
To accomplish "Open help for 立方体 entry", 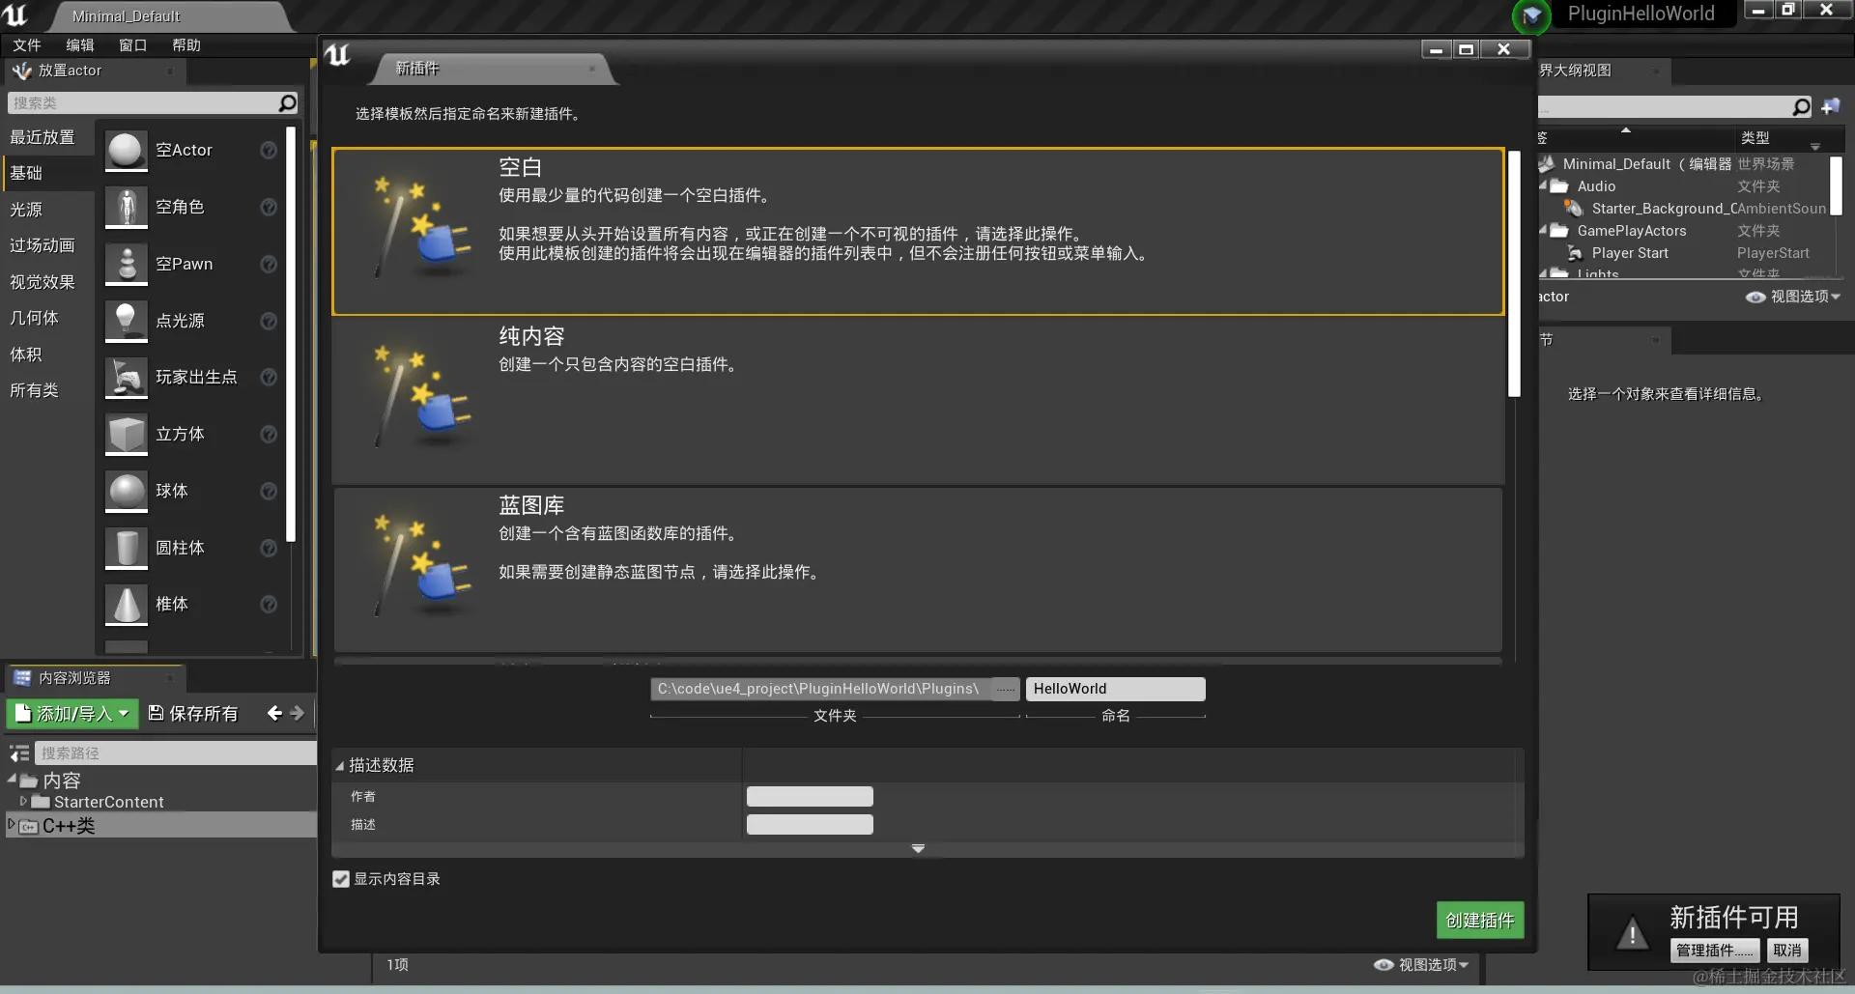I will pyautogui.click(x=269, y=434).
